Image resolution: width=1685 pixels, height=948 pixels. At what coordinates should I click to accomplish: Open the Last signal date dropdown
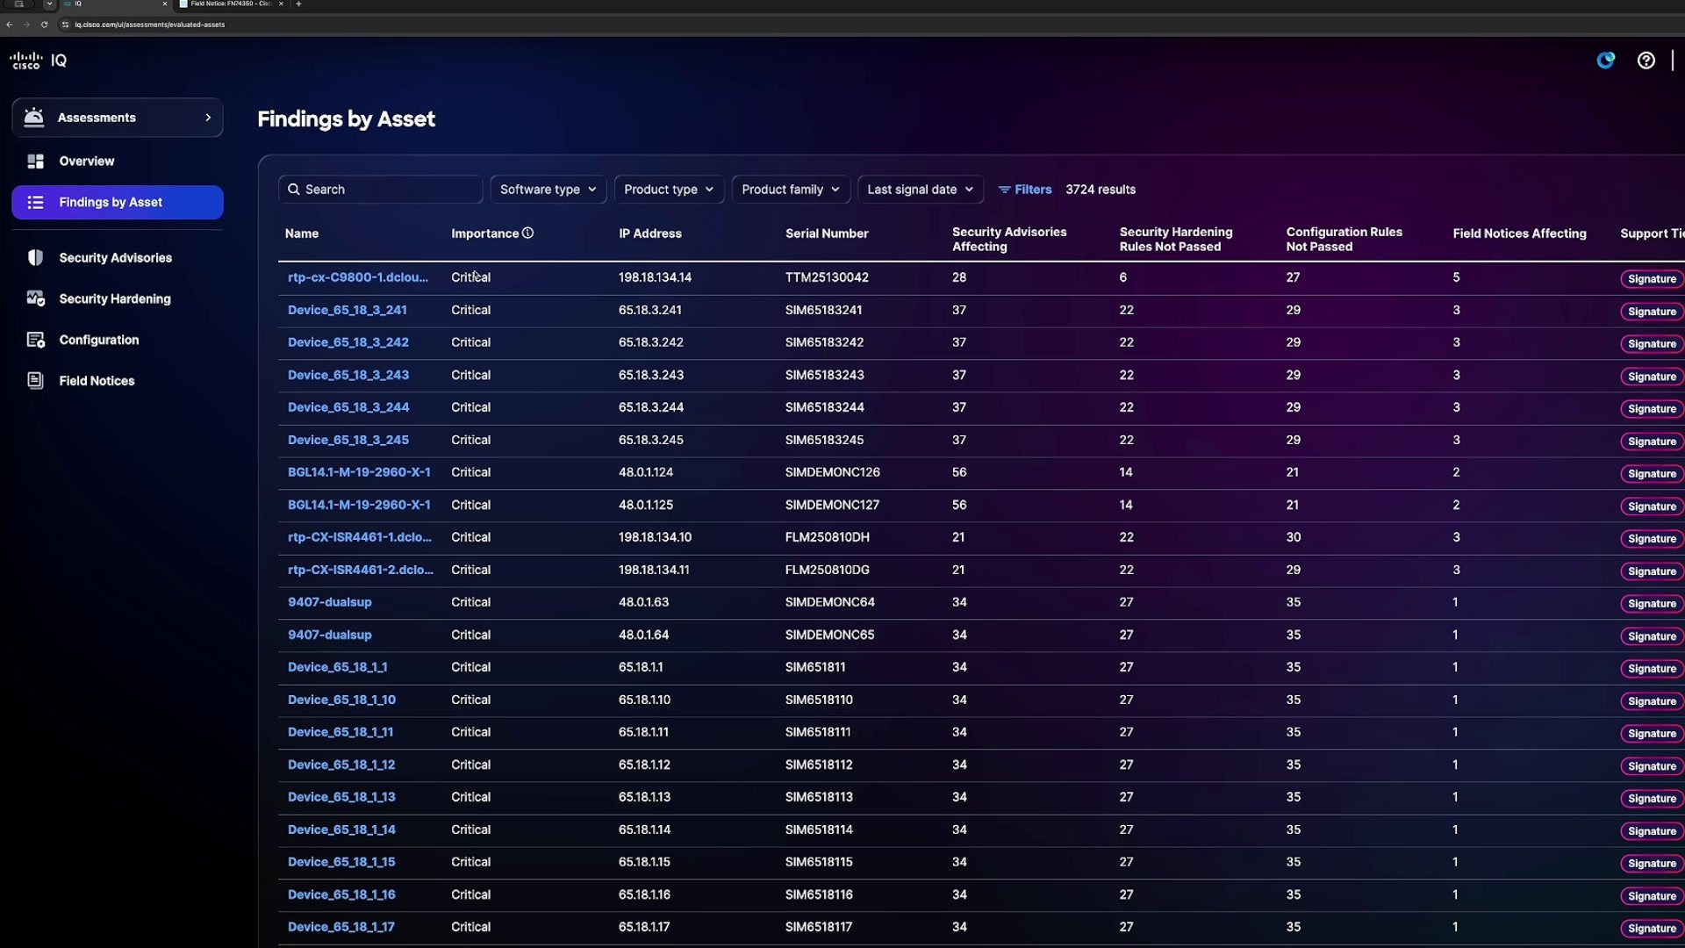[920, 190]
